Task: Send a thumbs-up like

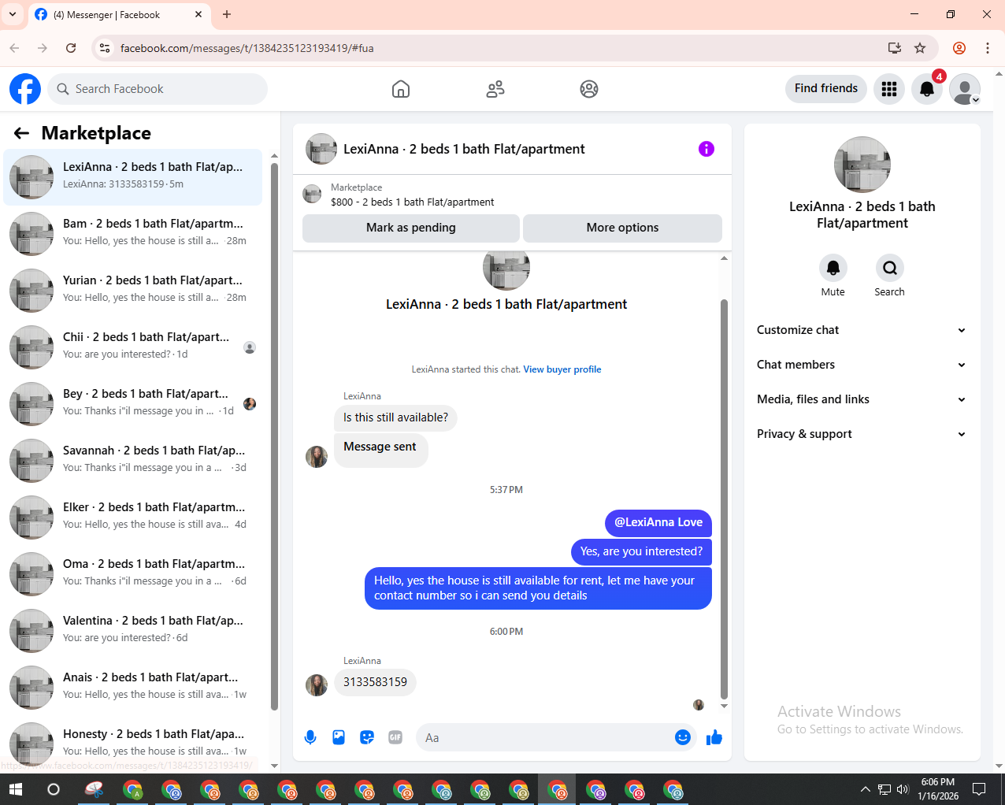Action: [714, 737]
